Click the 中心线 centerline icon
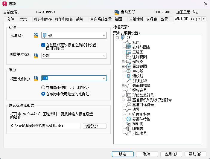Viewport: 210px width, 159px height. coord(129,71)
